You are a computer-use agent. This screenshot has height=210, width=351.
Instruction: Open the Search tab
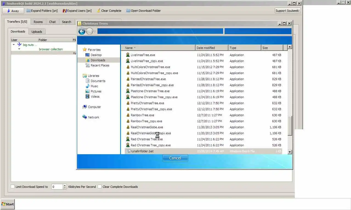coord(67,22)
